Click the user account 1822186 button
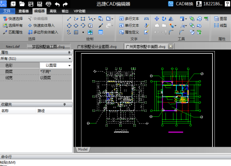 [209, 4]
